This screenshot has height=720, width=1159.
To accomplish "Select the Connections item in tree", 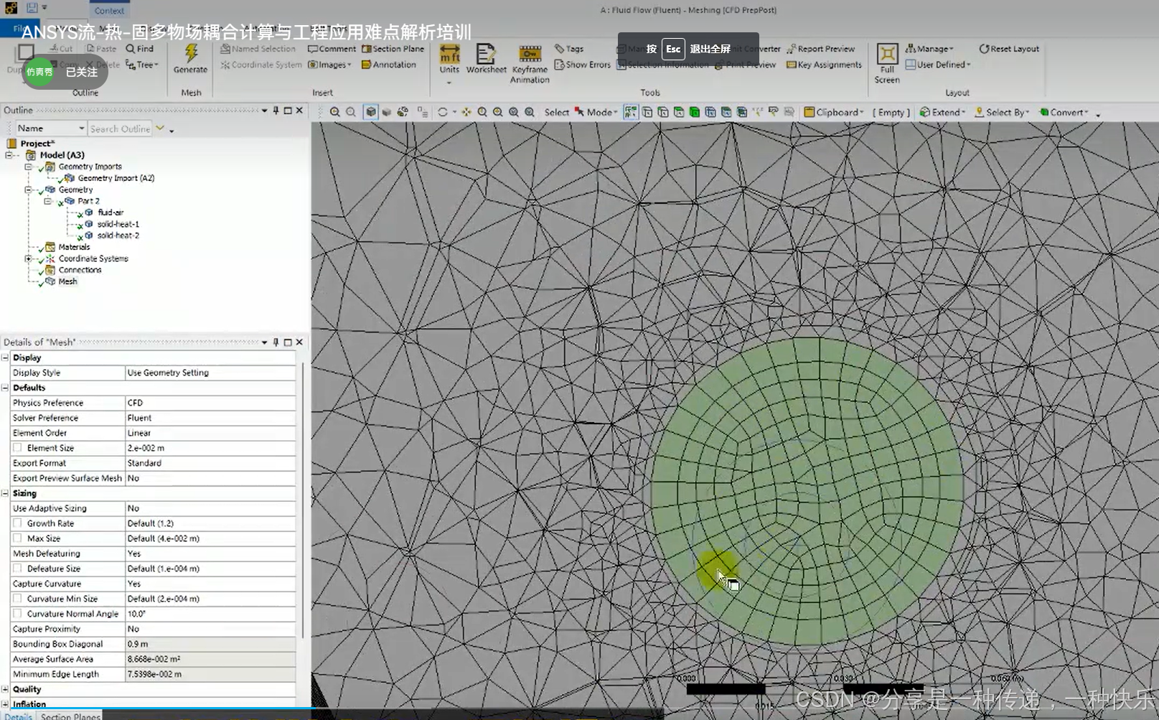I will 80,270.
